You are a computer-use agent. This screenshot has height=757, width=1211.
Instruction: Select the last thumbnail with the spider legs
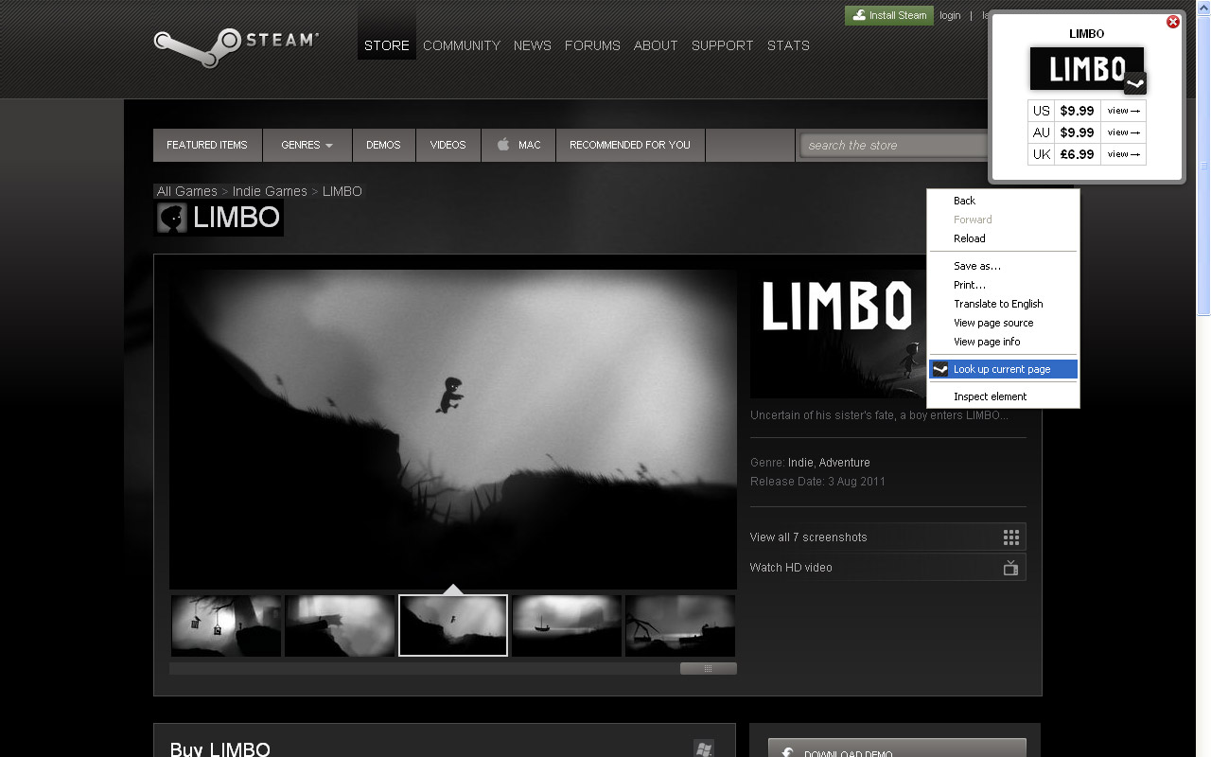[680, 625]
